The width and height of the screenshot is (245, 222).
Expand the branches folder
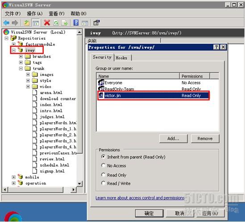21,56
